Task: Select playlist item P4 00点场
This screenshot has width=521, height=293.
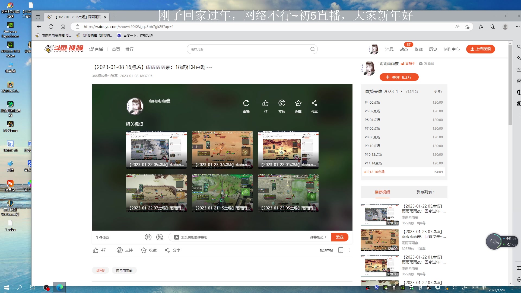Action: pos(404,102)
